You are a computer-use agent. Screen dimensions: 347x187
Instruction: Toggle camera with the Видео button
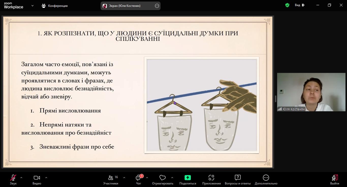(37, 179)
